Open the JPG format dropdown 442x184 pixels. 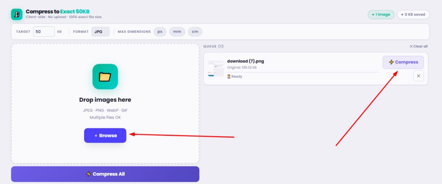[100, 32]
